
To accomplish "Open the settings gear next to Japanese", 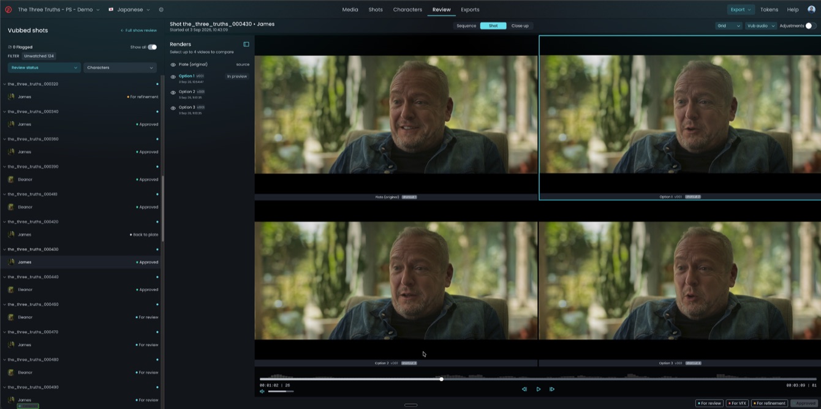I will coord(161,10).
